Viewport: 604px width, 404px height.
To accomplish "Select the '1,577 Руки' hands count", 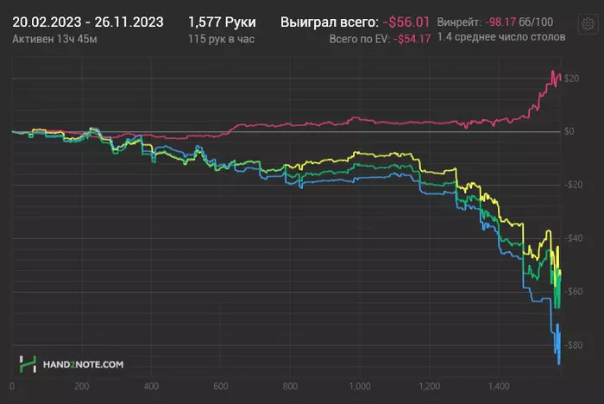I will tap(222, 22).
